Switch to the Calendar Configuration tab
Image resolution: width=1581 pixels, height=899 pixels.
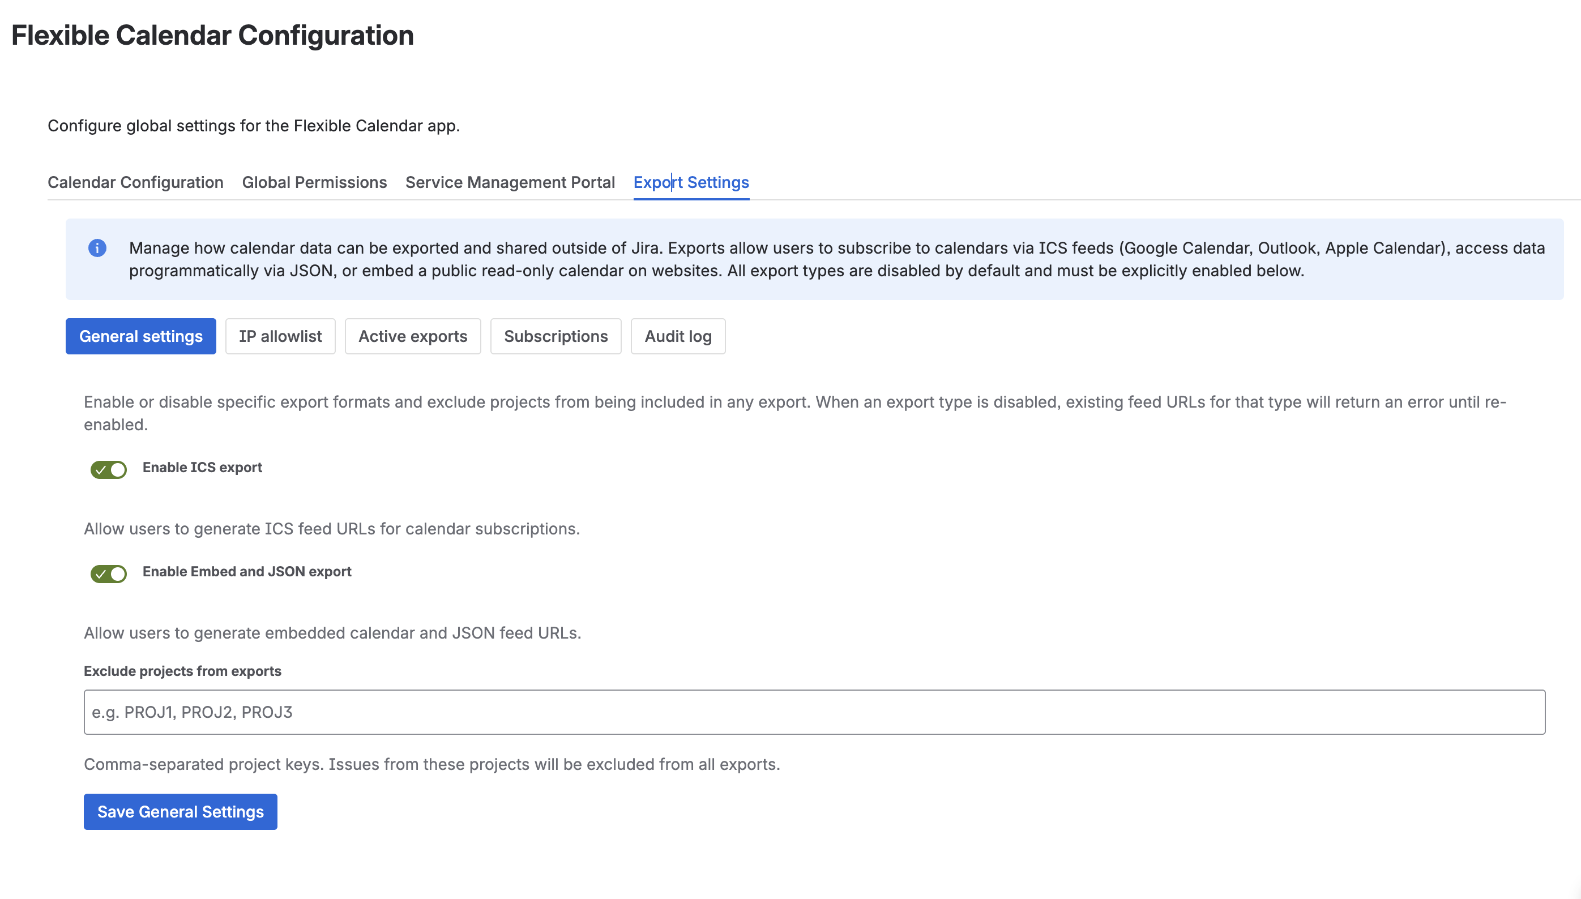point(135,182)
